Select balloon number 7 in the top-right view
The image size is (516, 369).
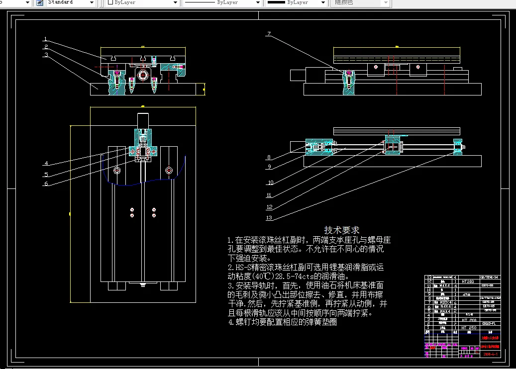click(269, 34)
